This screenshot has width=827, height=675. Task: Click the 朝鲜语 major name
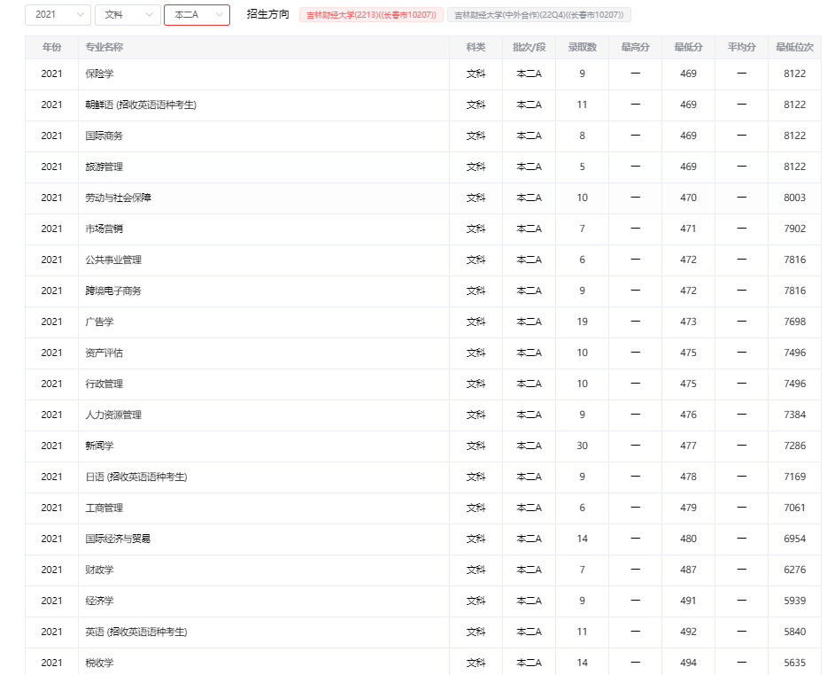135,105
